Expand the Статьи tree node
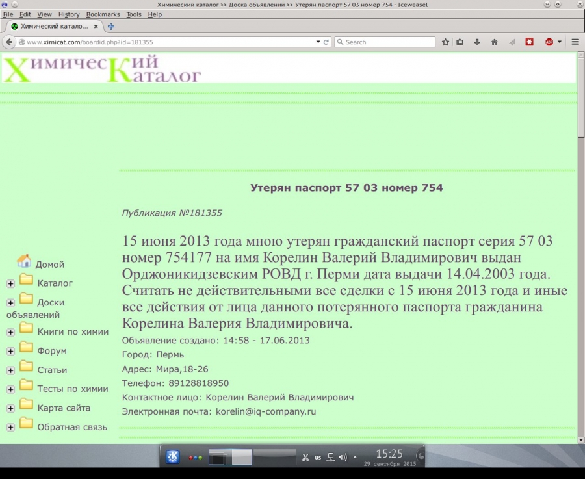Screen dimensions: 585x479 coord(10,370)
